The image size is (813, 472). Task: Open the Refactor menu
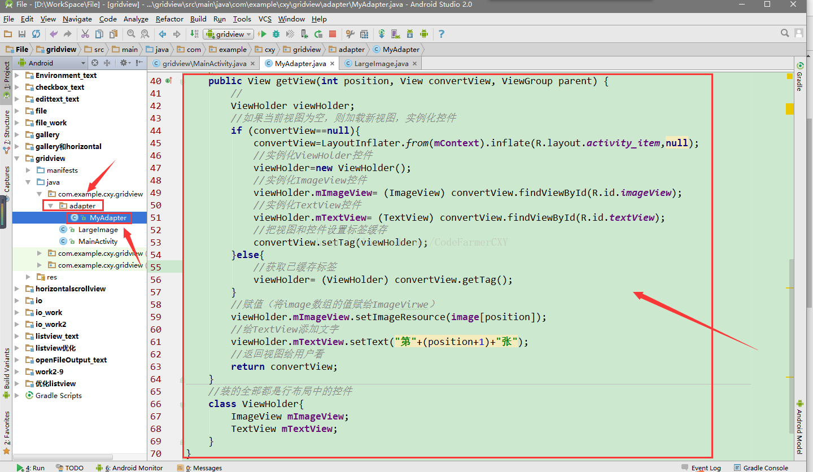point(169,19)
